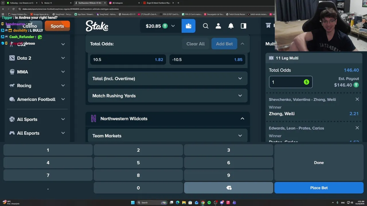367x206 pixels.
Task: Tap the decimal point key
Action: pos(48,188)
